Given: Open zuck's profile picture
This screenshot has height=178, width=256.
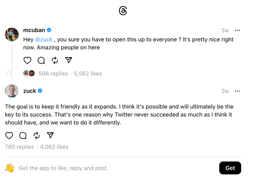Looking at the screenshot, I should tap(12, 91).
